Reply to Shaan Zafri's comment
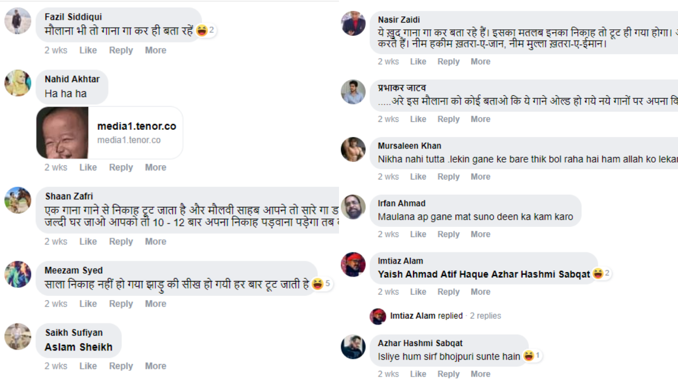This screenshot has height=381, width=678. click(x=121, y=242)
